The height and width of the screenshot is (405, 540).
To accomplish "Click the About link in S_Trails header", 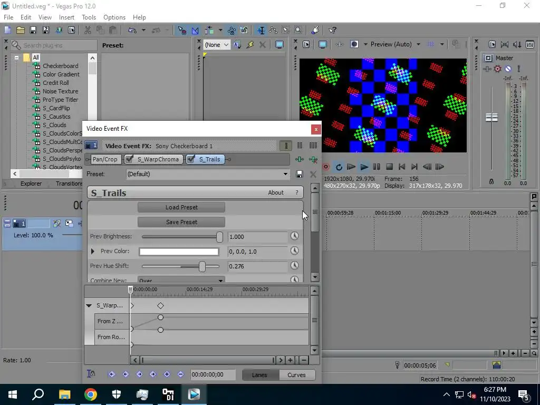I will pos(275,192).
